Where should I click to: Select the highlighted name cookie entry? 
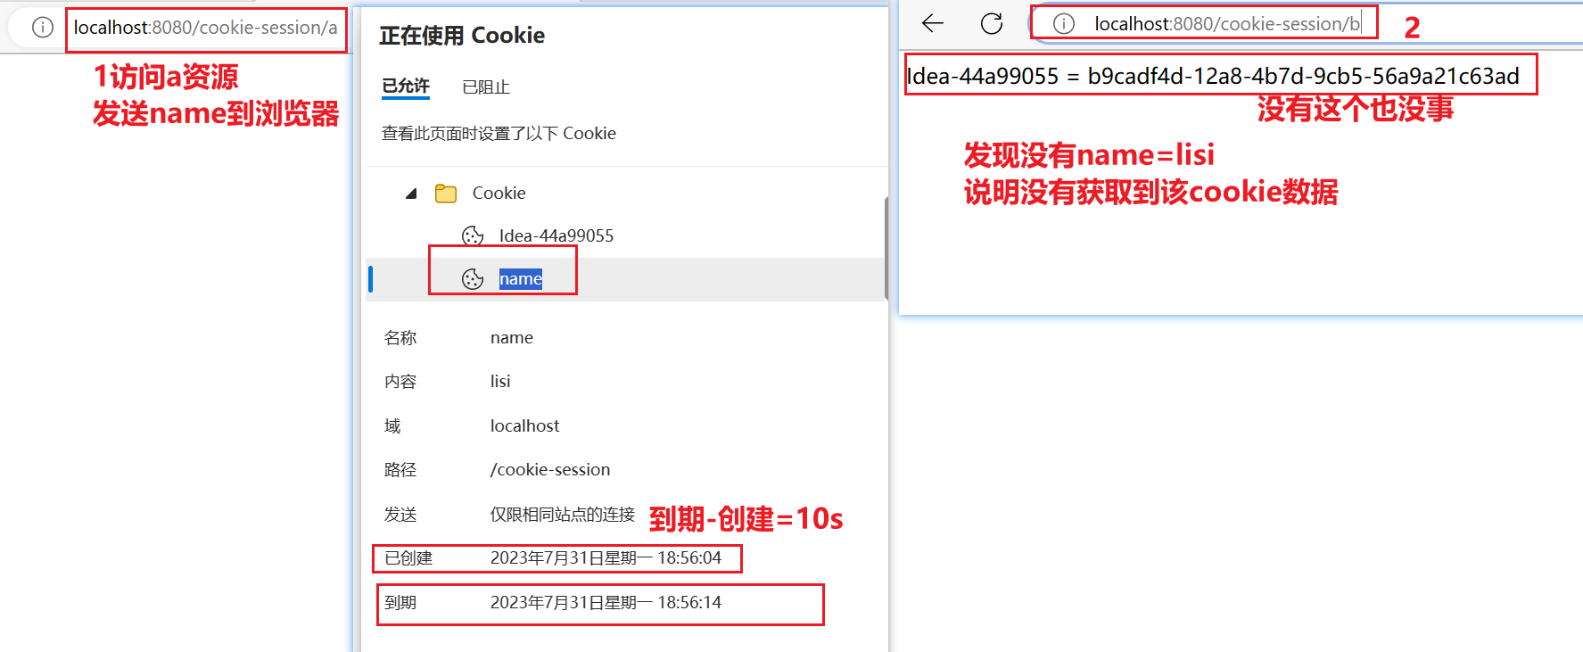521,279
